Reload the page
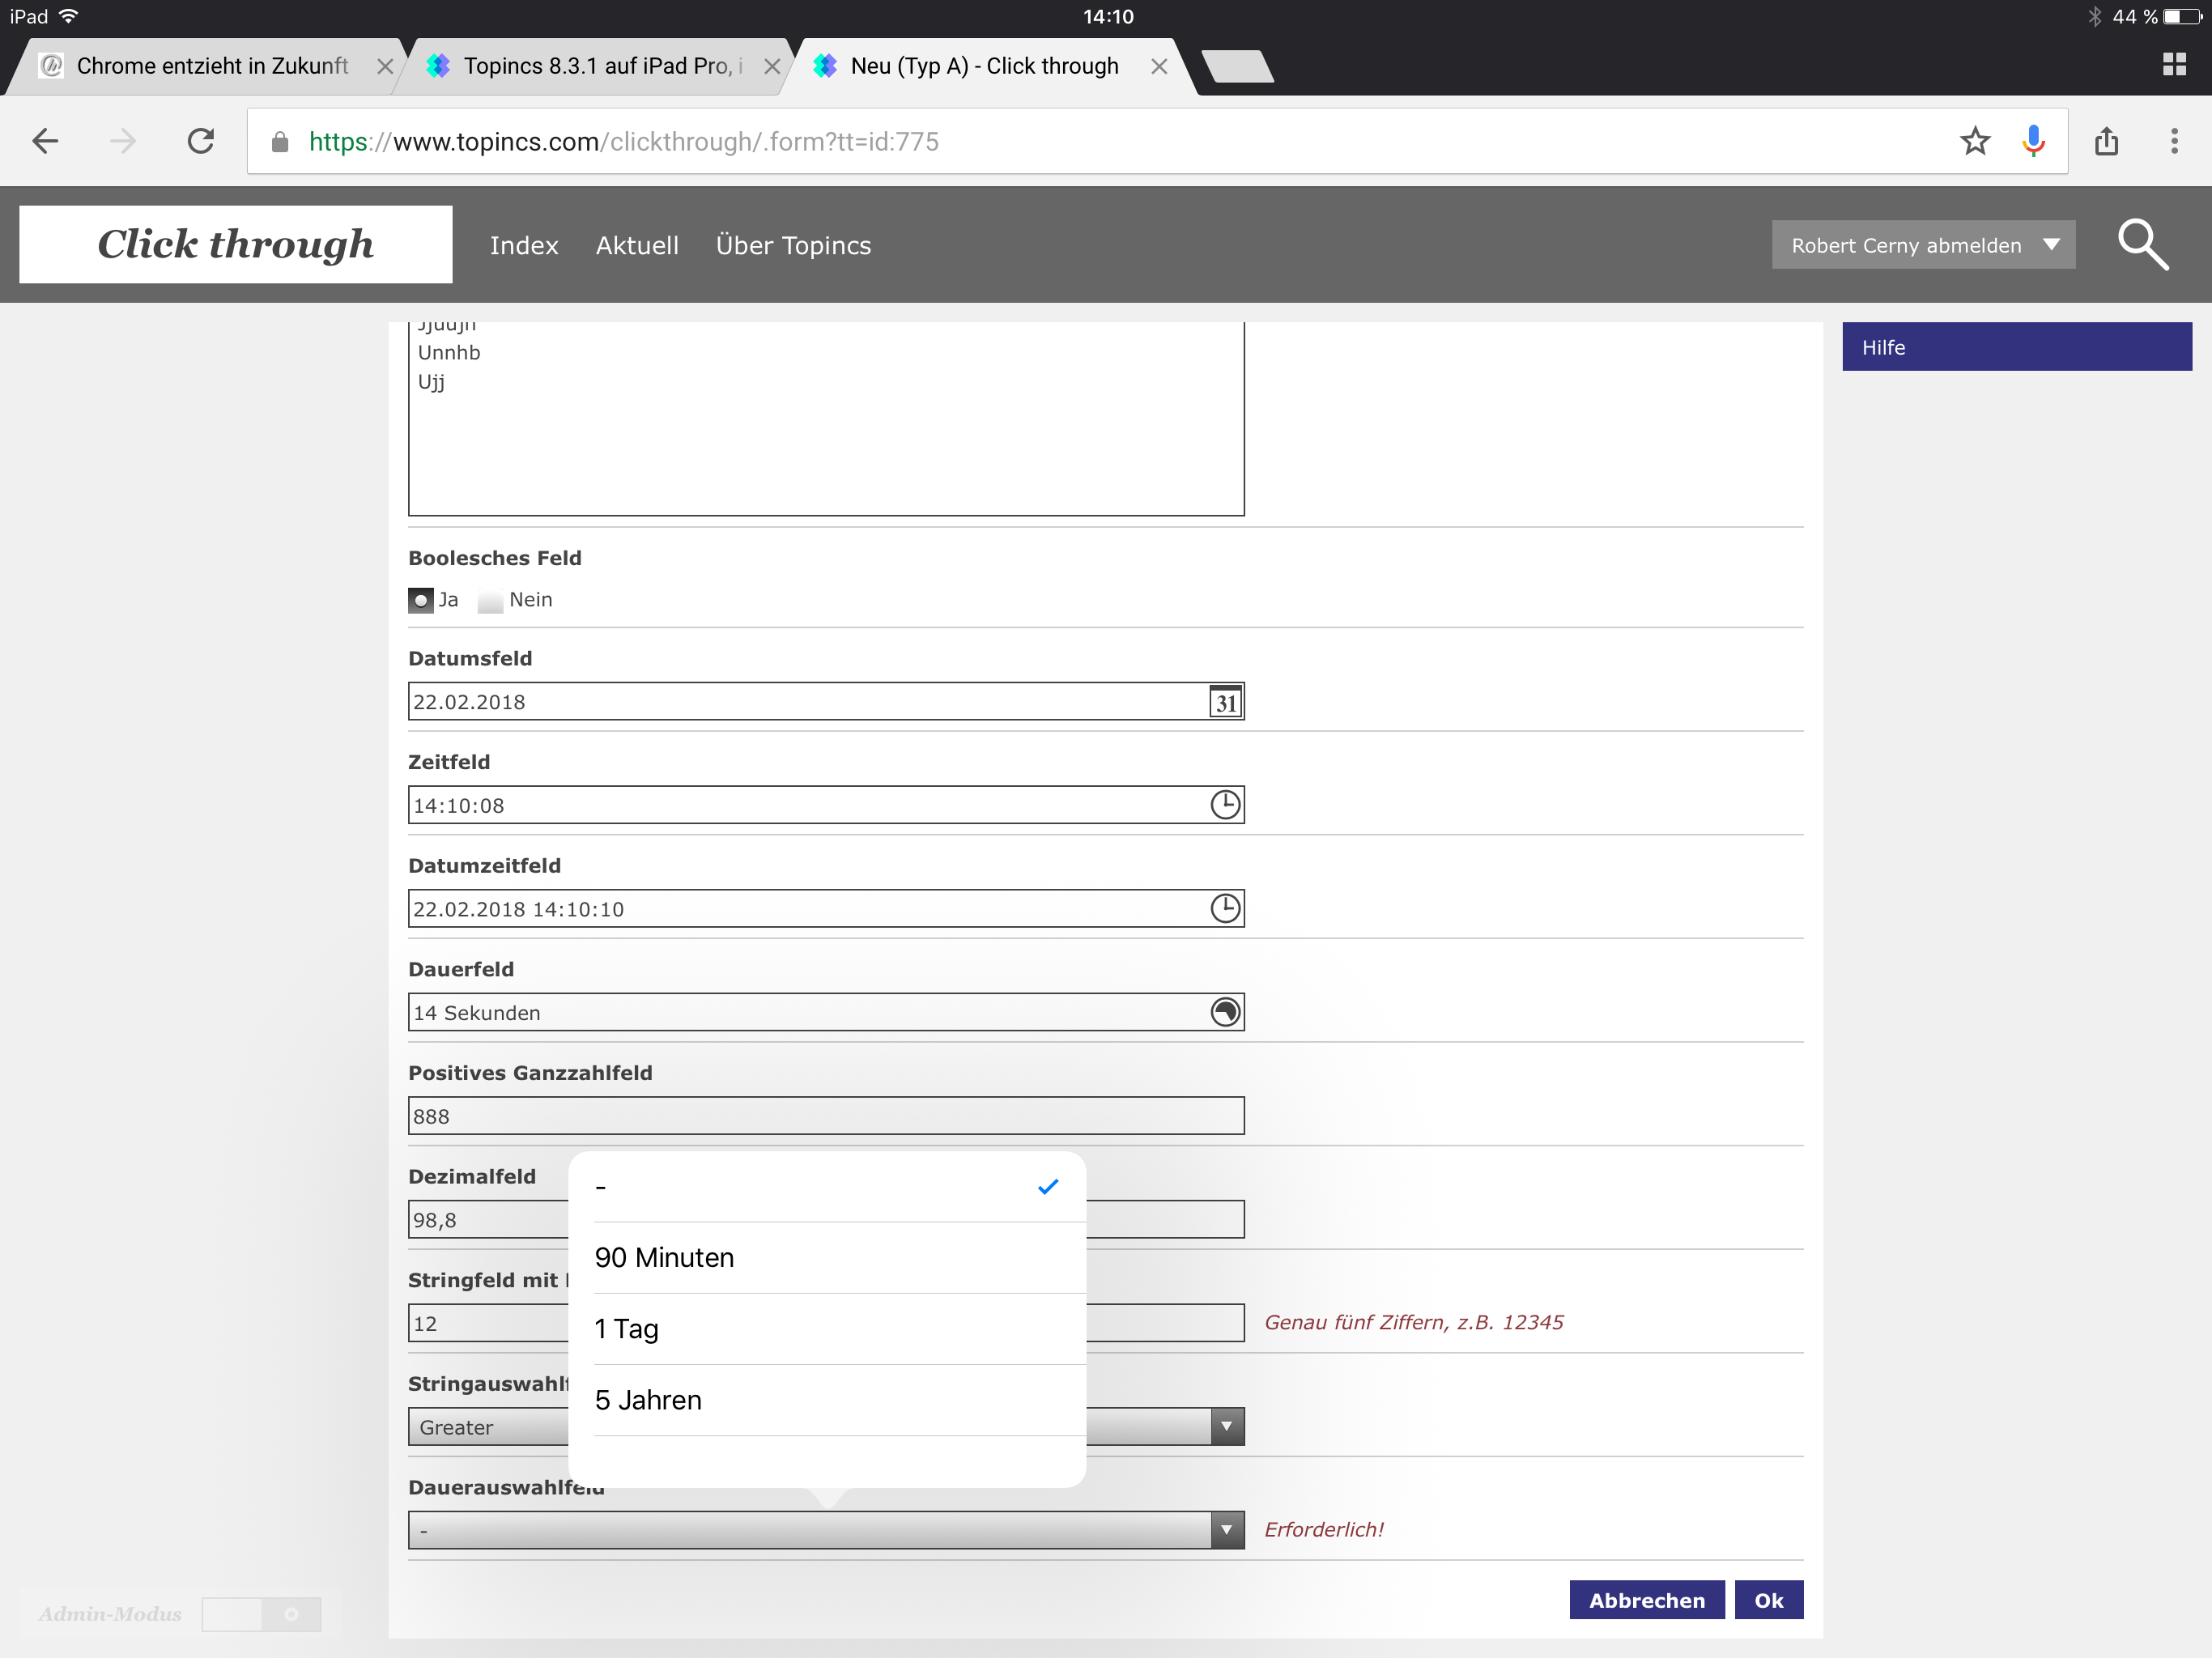The width and height of the screenshot is (2212, 1658). (201, 141)
